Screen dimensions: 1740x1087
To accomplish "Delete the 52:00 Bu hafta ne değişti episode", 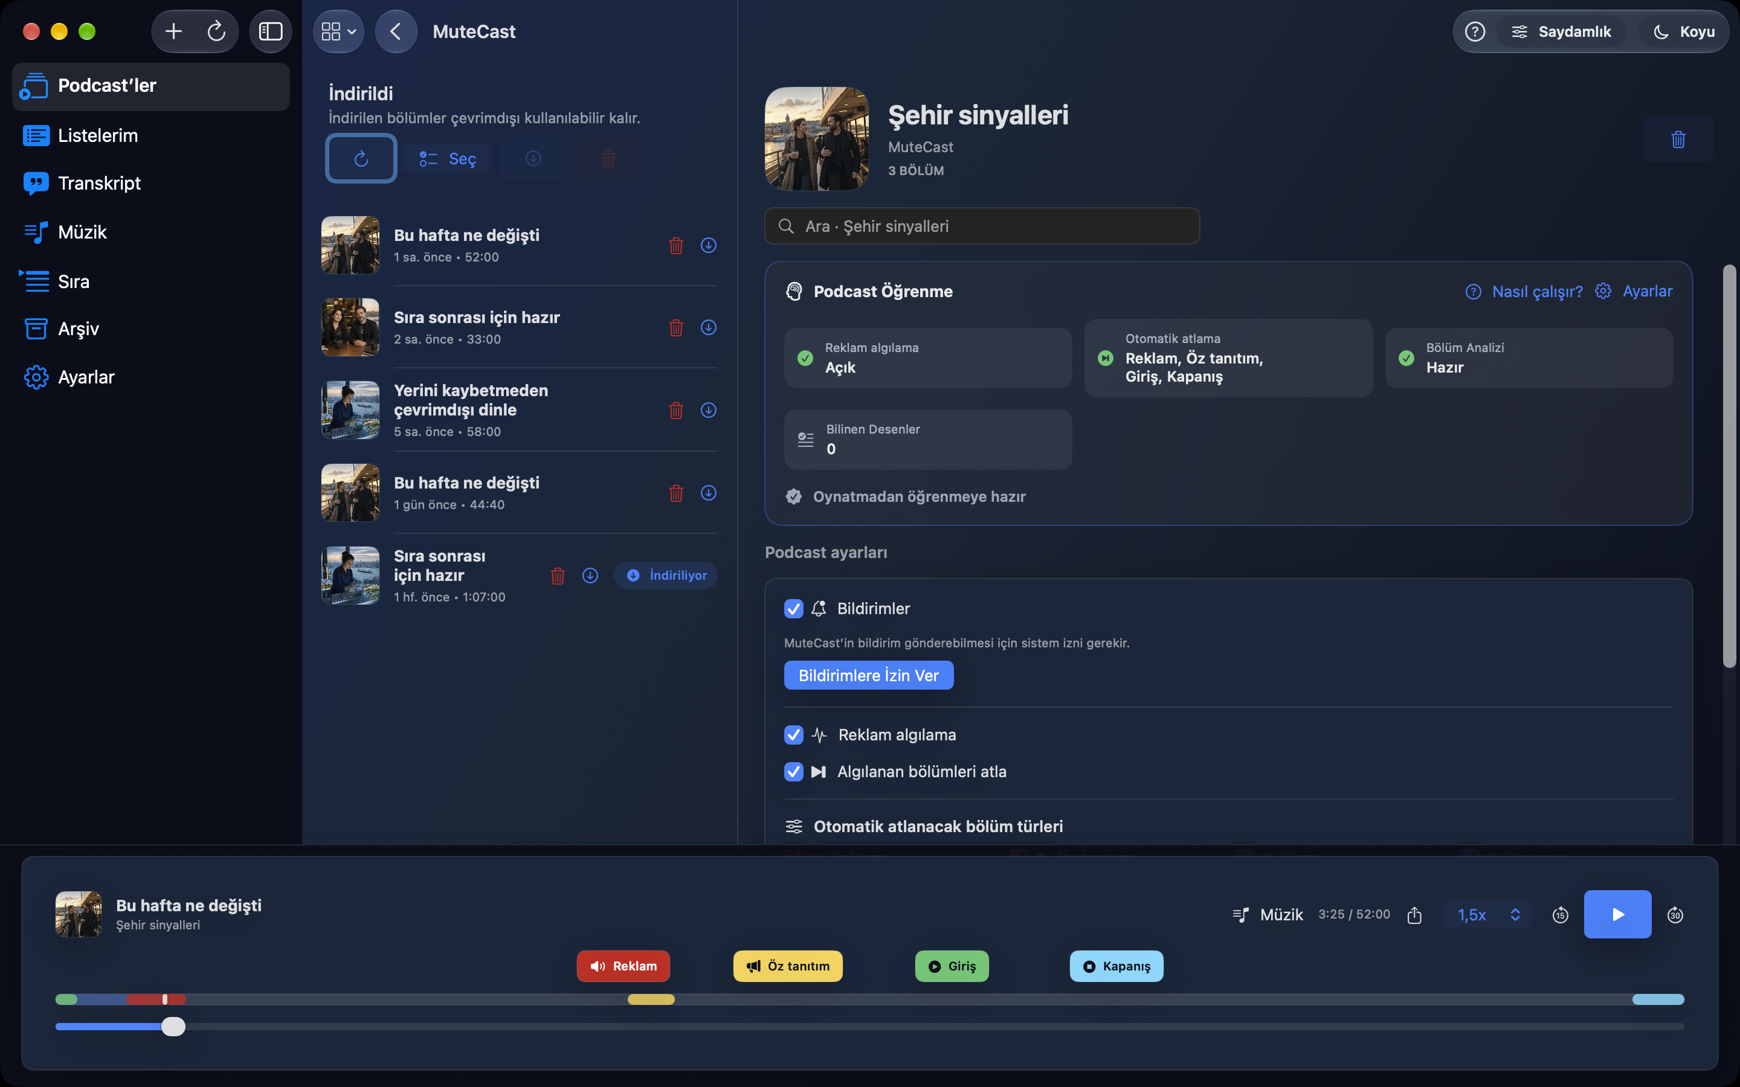I will point(676,245).
